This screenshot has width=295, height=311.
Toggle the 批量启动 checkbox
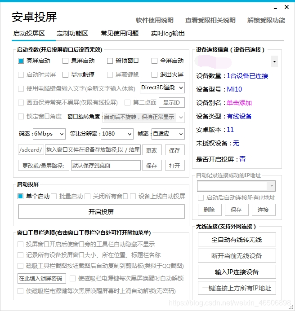54,197
